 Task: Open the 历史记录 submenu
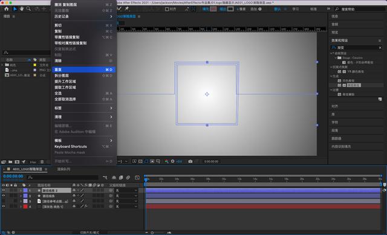click(x=83, y=16)
